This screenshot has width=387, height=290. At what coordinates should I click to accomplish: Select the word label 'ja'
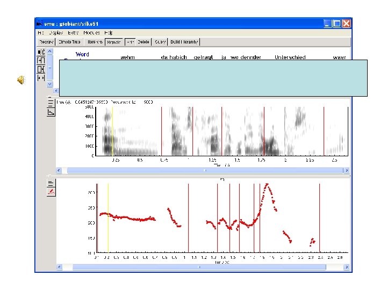coord(224,57)
